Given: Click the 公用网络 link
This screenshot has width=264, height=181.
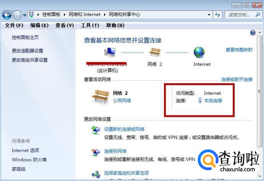Looking at the screenshot, I should click(122, 100).
